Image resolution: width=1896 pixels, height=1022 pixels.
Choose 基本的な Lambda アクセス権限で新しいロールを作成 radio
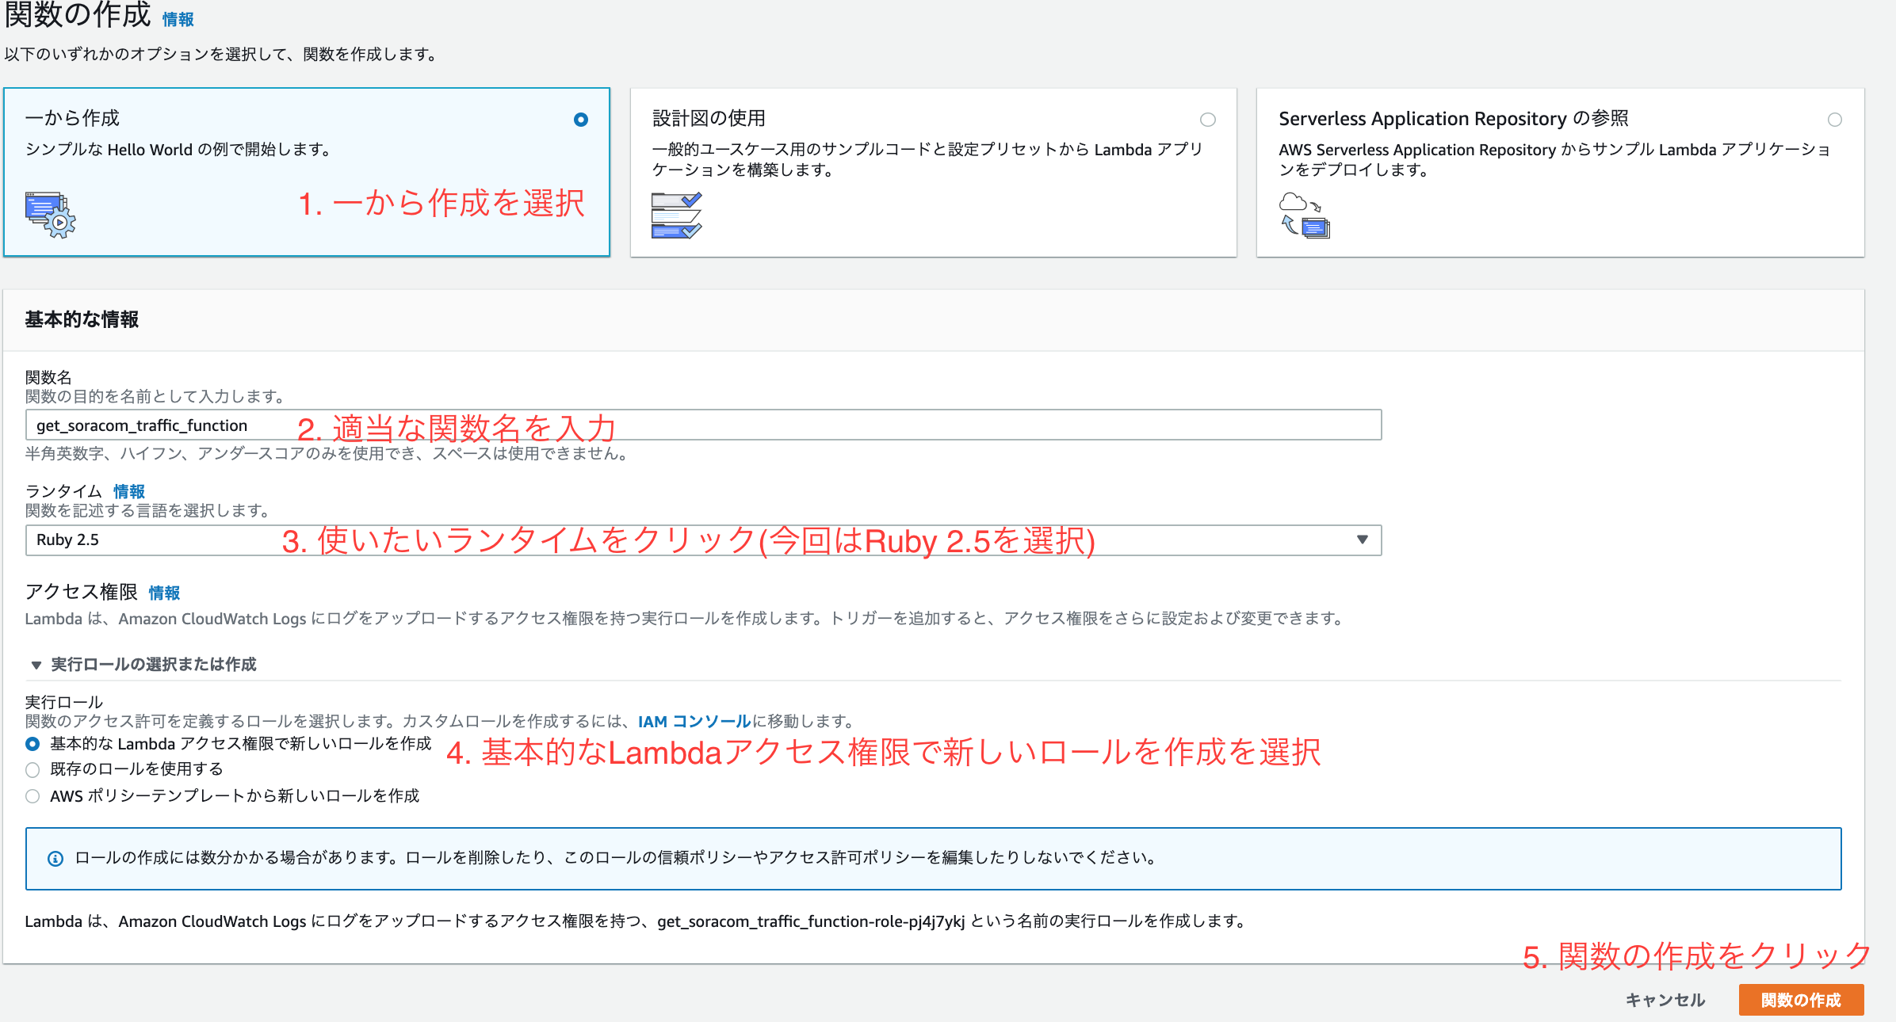32,744
